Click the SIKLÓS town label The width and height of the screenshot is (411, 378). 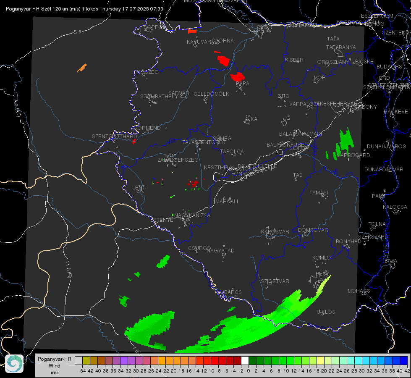pos(326,312)
